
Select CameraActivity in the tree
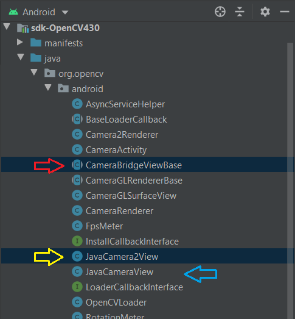tap(116, 150)
